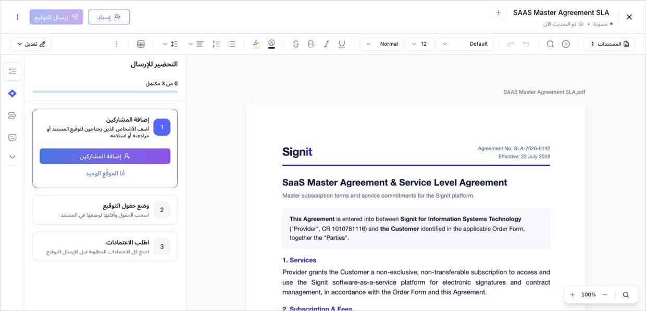Insert a bulleted list
This screenshot has height=311, width=646.
[232, 44]
